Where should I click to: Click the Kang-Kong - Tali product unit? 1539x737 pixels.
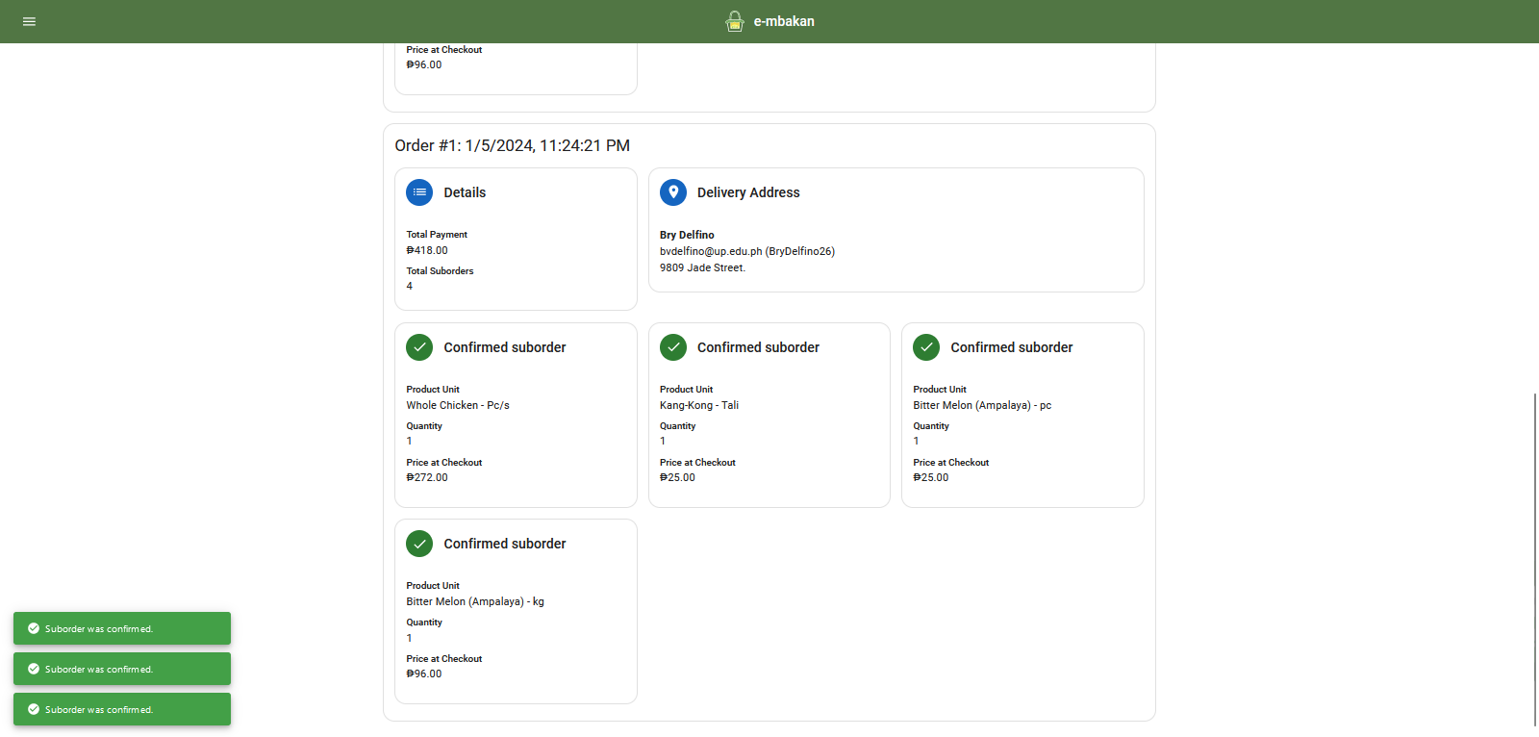[x=699, y=405]
